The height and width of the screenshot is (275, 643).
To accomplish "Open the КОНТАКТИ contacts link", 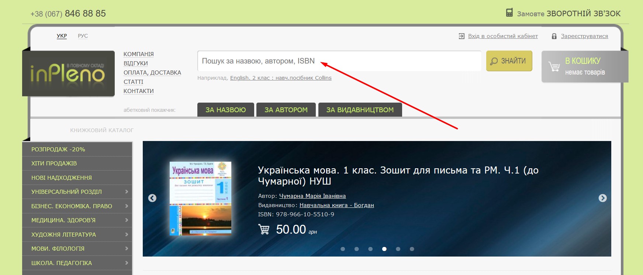I will (x=139, y=91).
